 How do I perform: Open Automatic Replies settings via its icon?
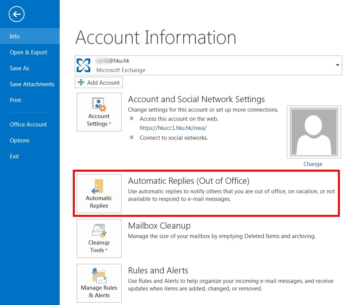(99, 191)
